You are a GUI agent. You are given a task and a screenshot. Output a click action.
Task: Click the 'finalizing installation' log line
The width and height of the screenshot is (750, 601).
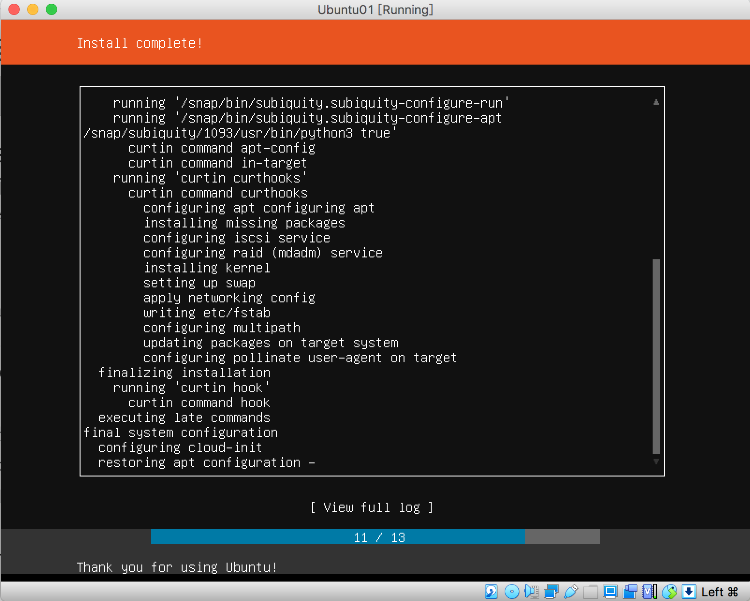184,373
